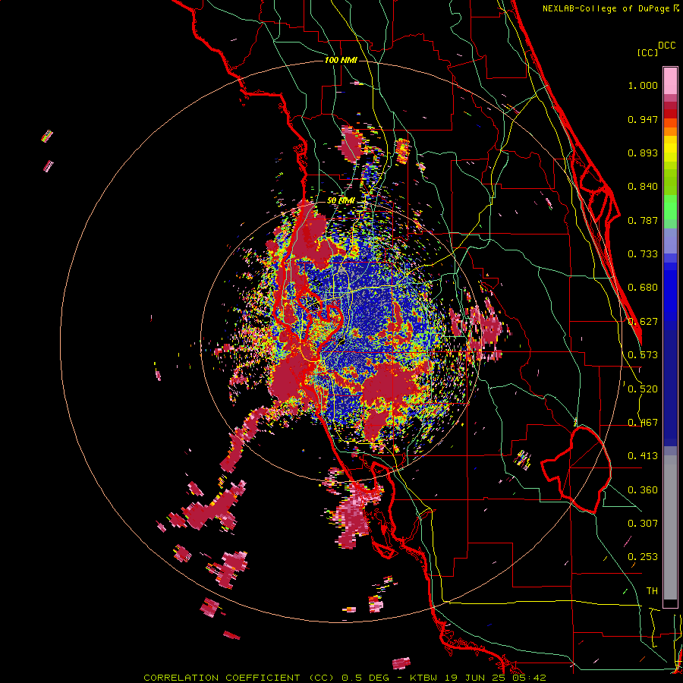
Task: Select the 0.947 scale value
Action: click(643, 119)
